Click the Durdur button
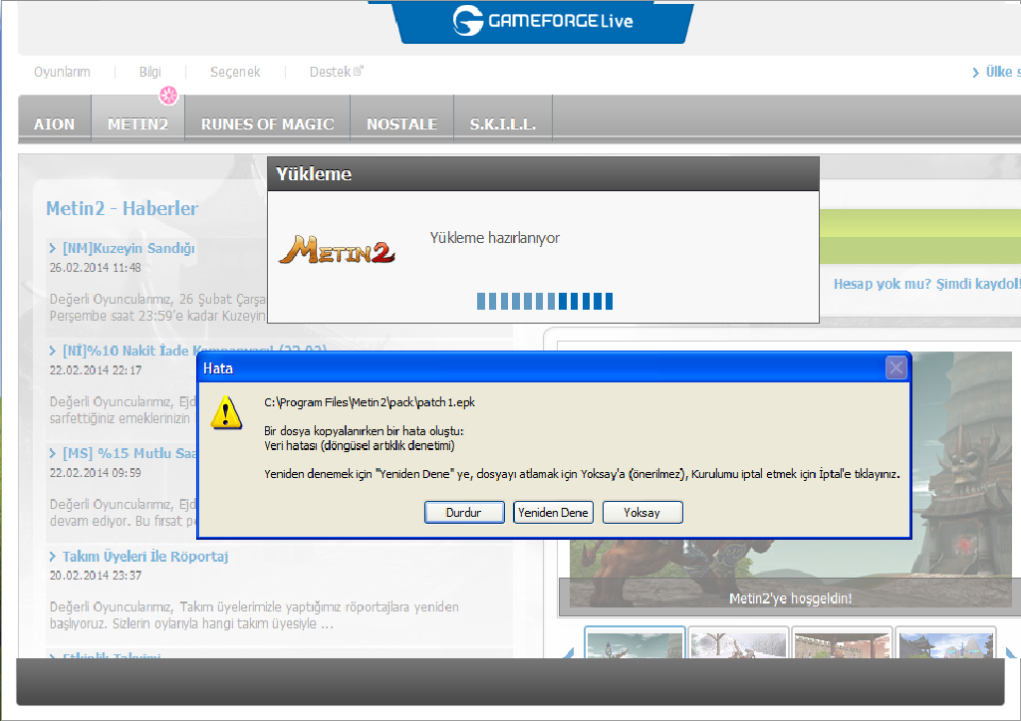 [463, 512]
